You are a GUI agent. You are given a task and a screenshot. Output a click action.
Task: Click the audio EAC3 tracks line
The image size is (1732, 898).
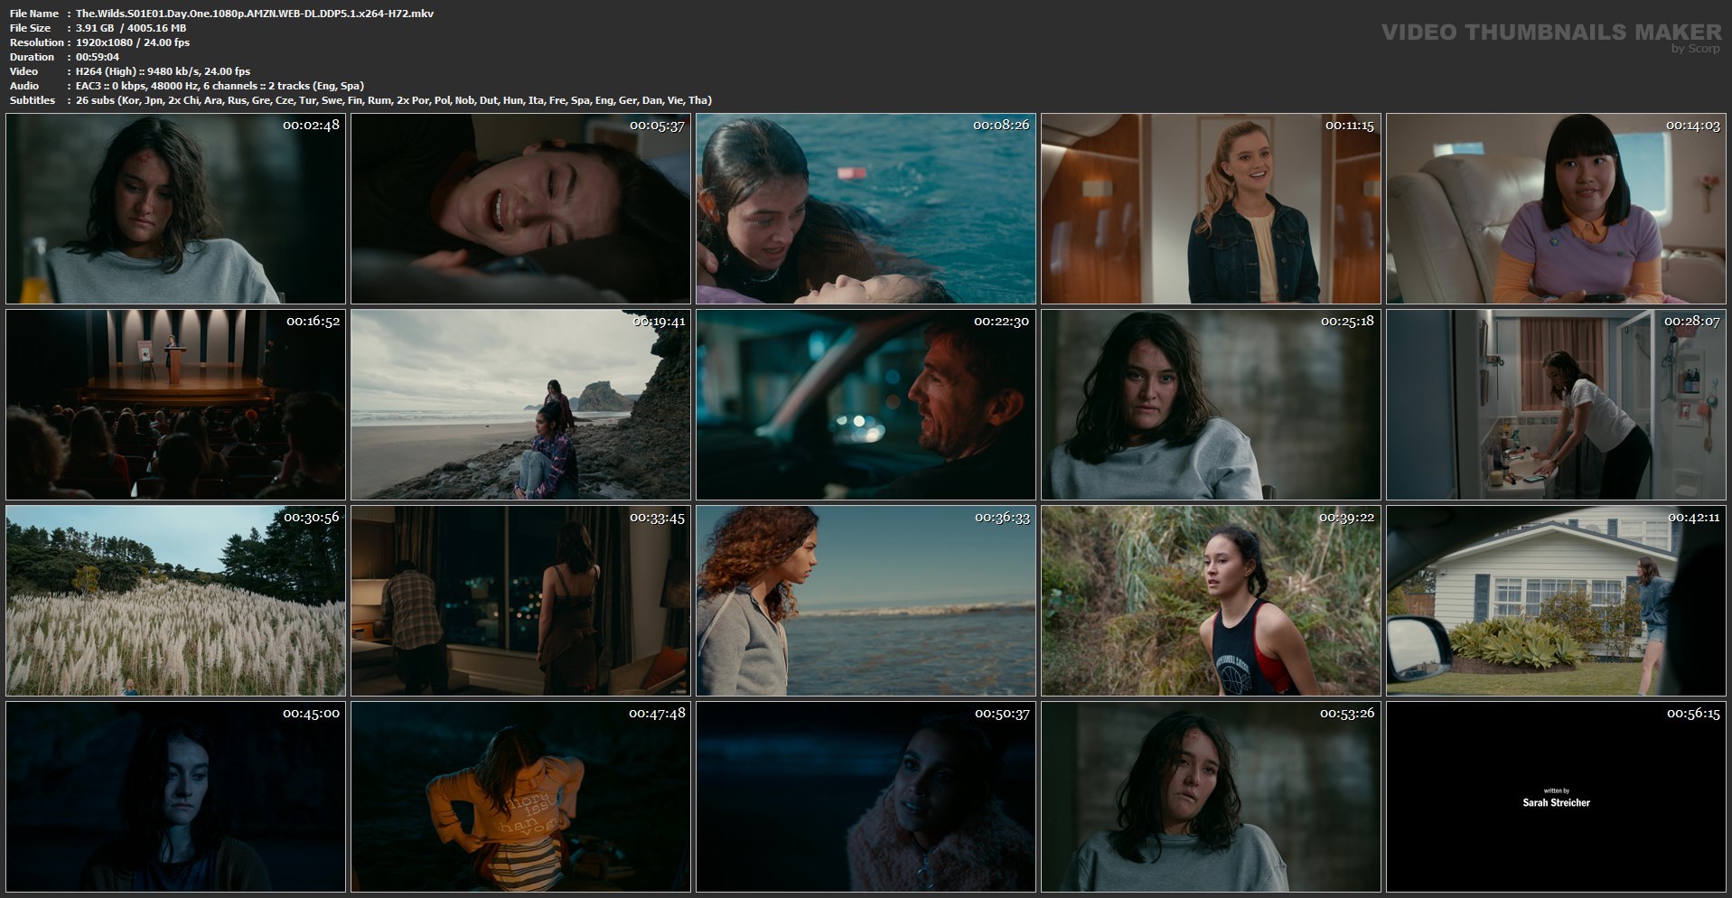220,86
